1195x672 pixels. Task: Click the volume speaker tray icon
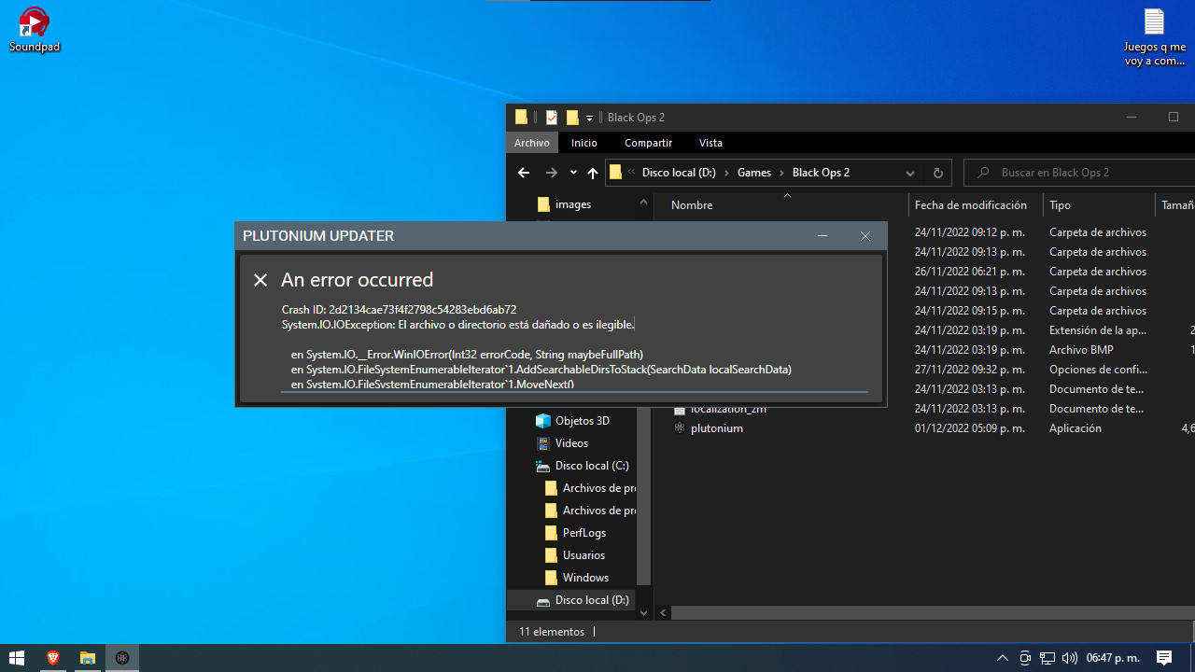(1070, 658)
